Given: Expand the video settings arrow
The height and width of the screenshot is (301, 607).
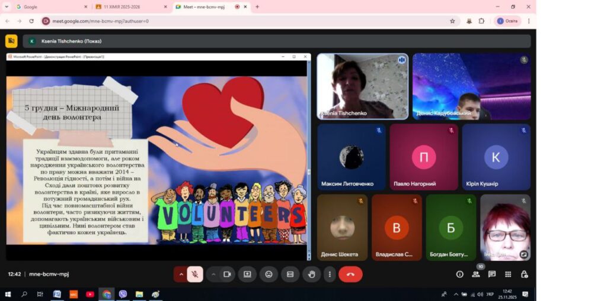Looking at the screenshot, I should [x=213, y=274].
